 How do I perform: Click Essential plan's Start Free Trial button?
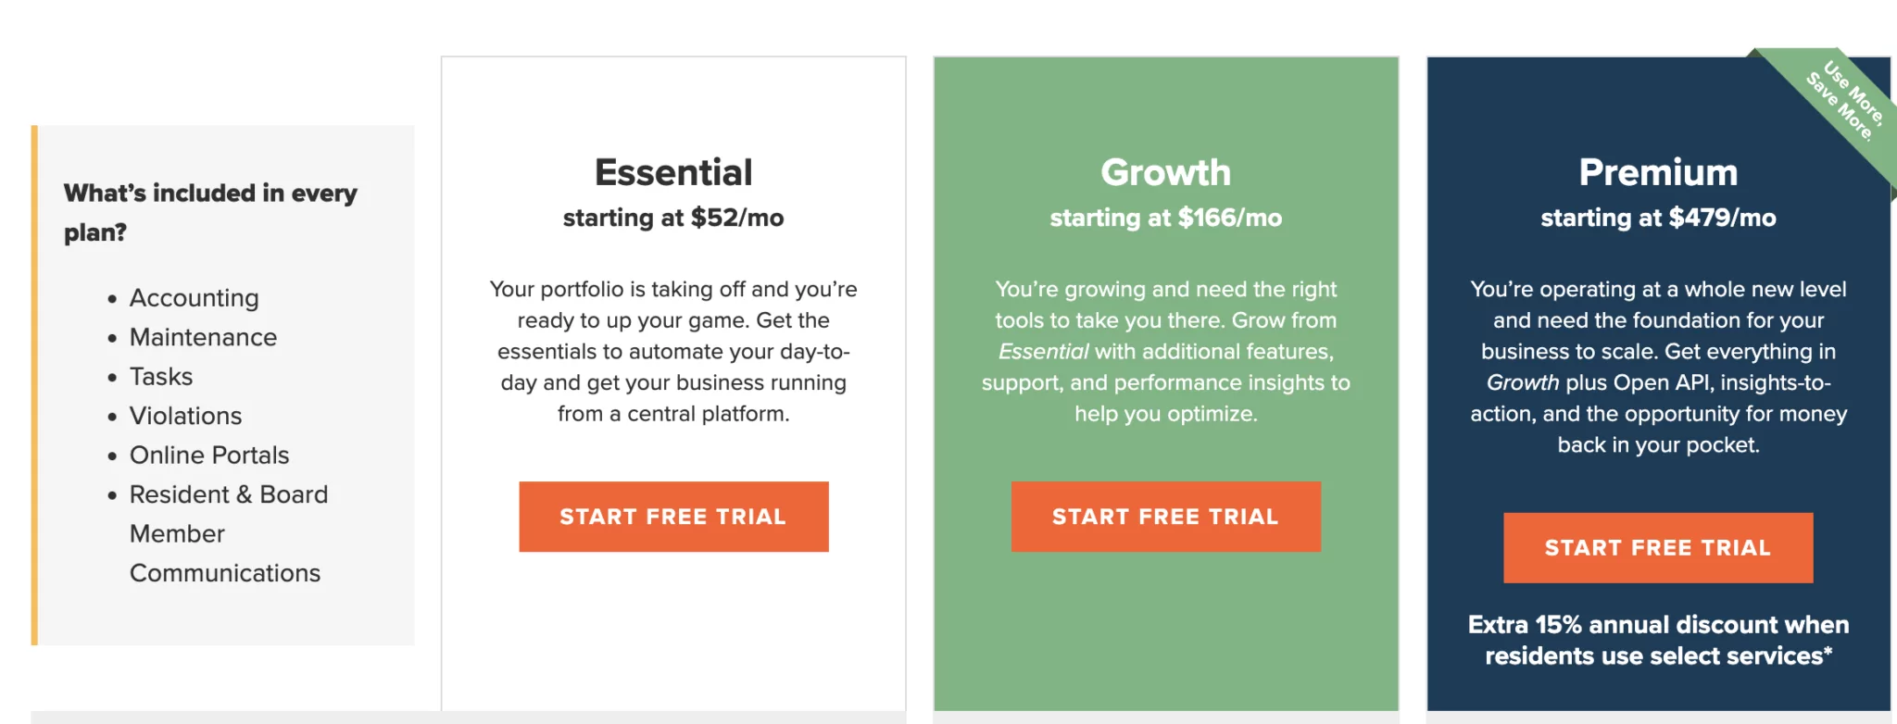(673, 517)
